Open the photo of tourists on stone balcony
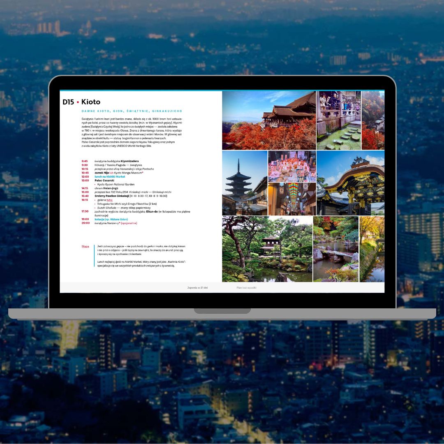 pos(338,120)
